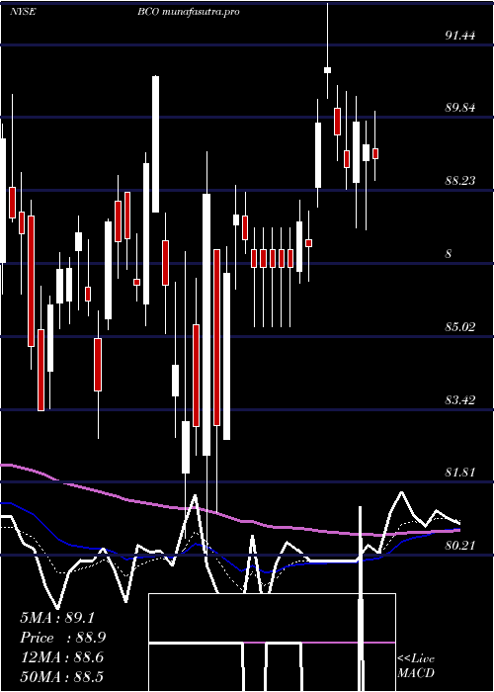Image resolution: width=494 pixels, height=692 pixels.
Task: Click the 80.21 price axis label
Action: pyautogui.click(x=460, y=546)
